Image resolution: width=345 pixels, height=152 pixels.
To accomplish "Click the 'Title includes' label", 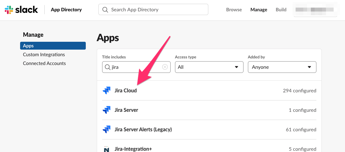I will [x=114, y=57].
